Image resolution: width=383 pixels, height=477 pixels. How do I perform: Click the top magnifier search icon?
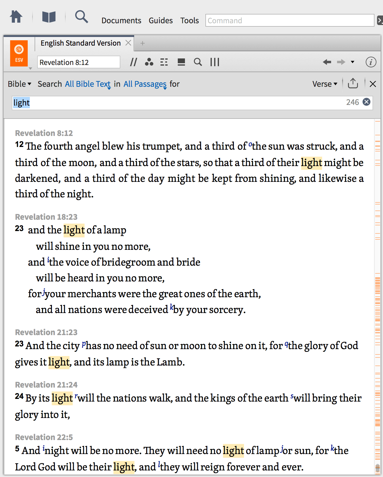tap(81, 17)
